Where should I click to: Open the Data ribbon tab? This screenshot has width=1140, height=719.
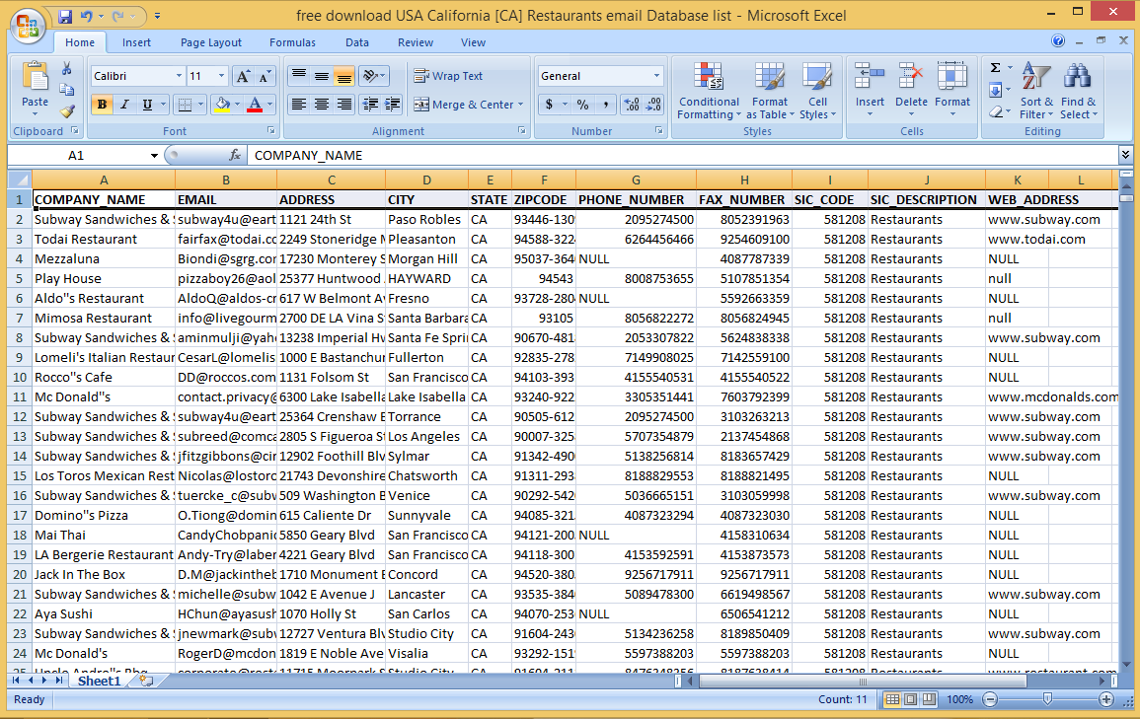(x=357, y=42)
